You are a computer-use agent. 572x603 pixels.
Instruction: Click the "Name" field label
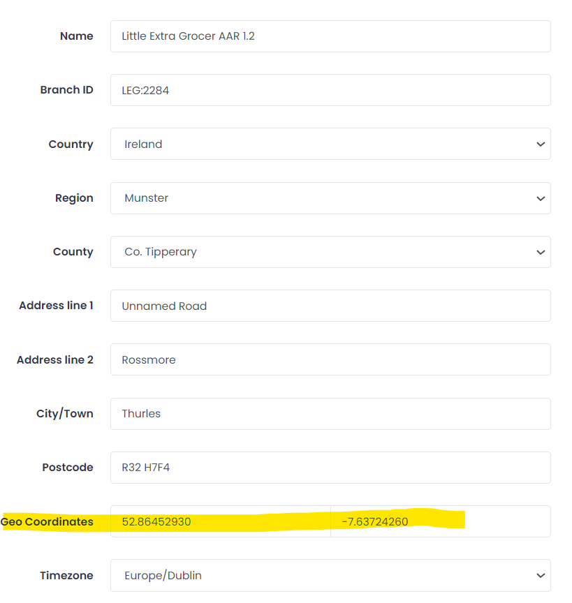pyautogui.click(x=77, y=36)
